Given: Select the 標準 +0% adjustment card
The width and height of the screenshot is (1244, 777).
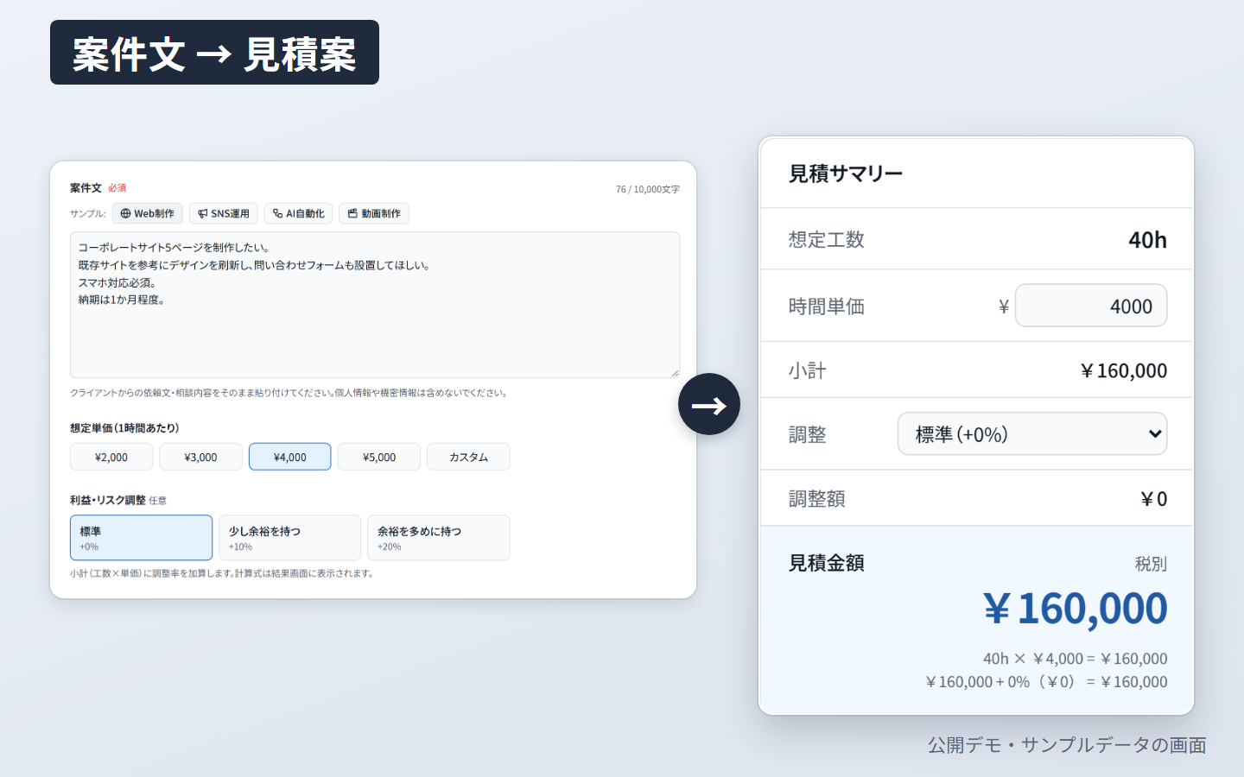Looking at the screenshot, I should click(x=141, y=538).
